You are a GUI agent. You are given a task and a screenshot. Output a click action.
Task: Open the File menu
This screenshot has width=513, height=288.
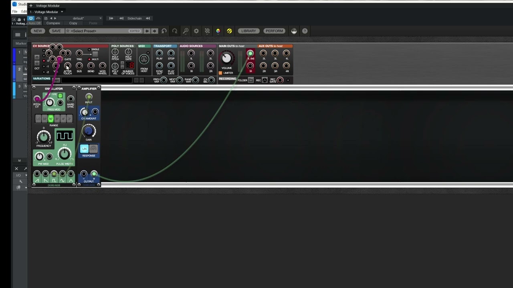coord(15,12)
